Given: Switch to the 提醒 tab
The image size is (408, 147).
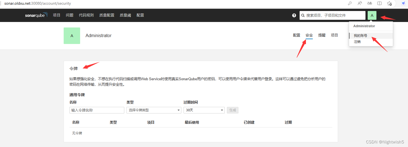Looking at the screenshot, I should click(322, 35).
